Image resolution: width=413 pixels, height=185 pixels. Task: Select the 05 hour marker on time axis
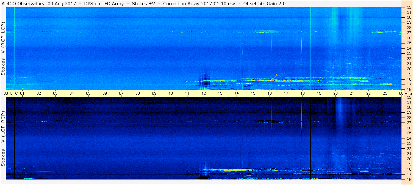[x=88, y=93]
